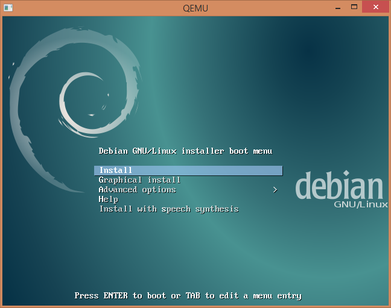This screenshot has height=308, width=391.
Task: Open Advanced options submenu
Action: pyautogui.click(x=188, y=190)
